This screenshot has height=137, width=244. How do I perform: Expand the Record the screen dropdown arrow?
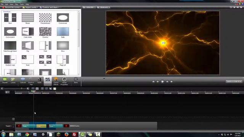[x=21, y=7]
